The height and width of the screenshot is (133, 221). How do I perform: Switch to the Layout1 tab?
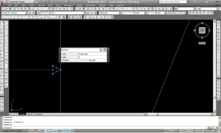tap(30, 114)
